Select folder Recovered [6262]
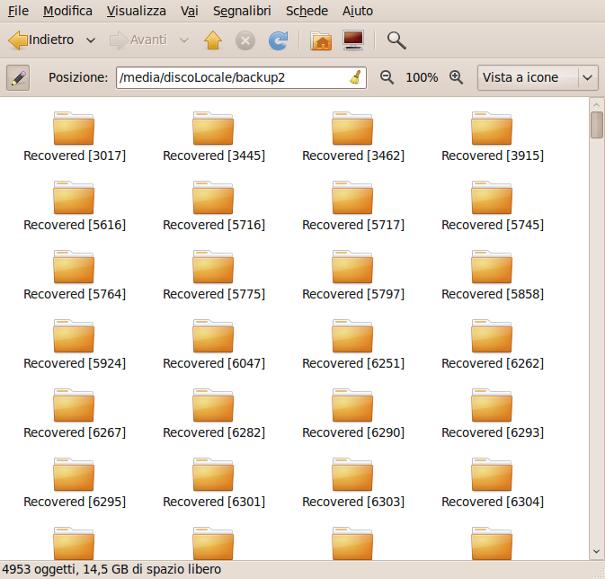Viewport: 605px width, 579px height. tap(492, 344)
